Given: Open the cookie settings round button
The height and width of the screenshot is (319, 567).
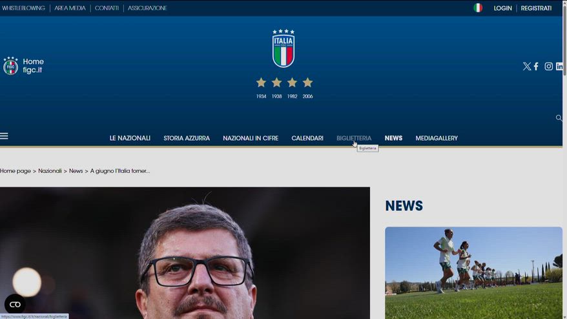Looking at the screenshot, I should (x=15, y=304).
